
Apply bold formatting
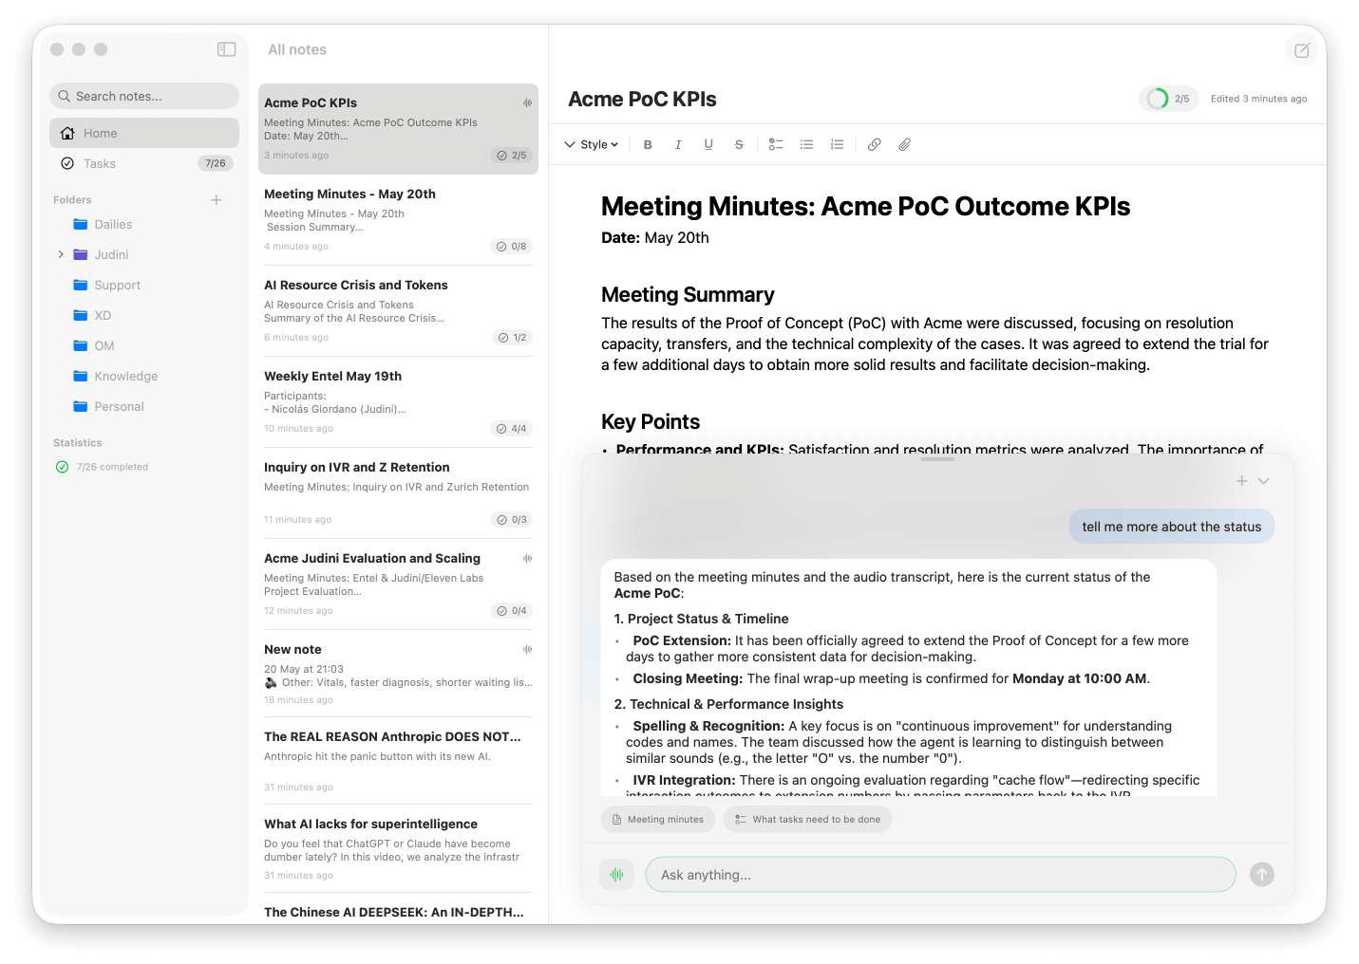pyautogui.click(x=648, y=145)
